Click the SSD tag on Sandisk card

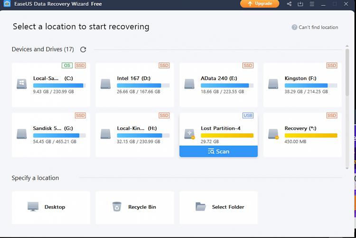pyautogui.click(x=80, y=115)
